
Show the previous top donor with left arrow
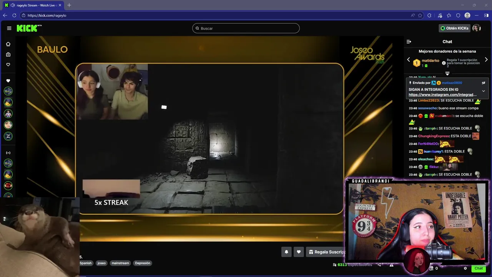pos(409,60)
